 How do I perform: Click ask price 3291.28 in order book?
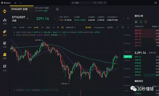[138, 34]
